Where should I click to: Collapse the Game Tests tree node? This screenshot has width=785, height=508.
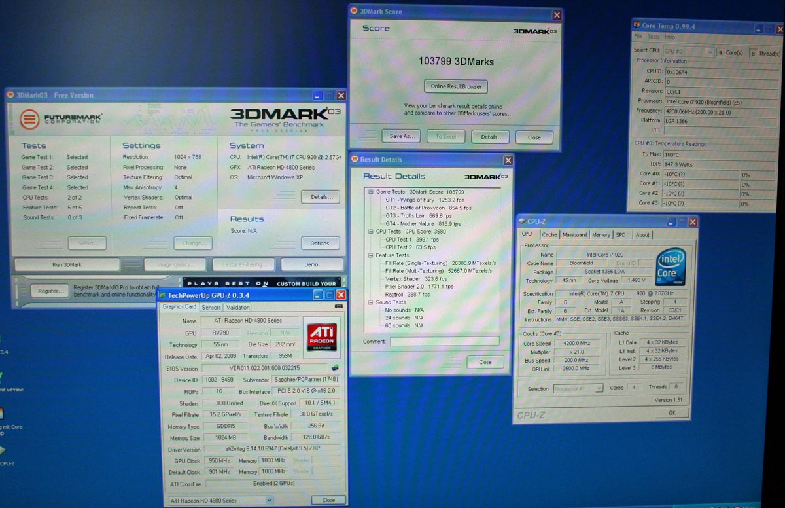point(371,192)
